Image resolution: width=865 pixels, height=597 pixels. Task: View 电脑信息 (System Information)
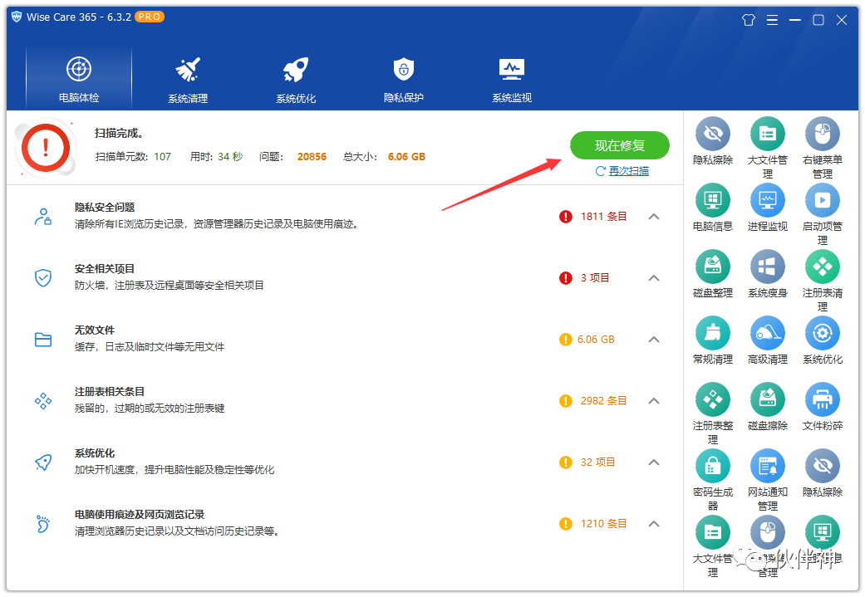(x=712, y=200)
